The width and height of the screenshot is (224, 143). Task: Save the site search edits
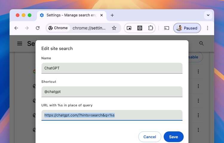[174, 137]
